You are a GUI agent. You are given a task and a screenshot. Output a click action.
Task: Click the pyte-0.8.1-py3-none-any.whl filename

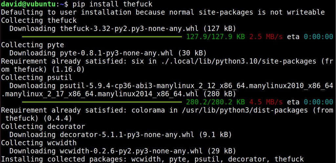[x=116, y=53]
